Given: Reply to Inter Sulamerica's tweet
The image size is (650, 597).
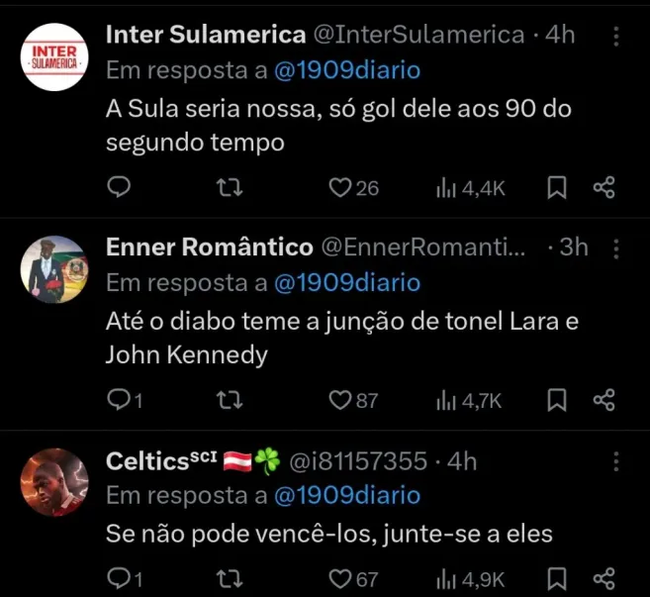Looking at the screenshot, I should [118, 187].
